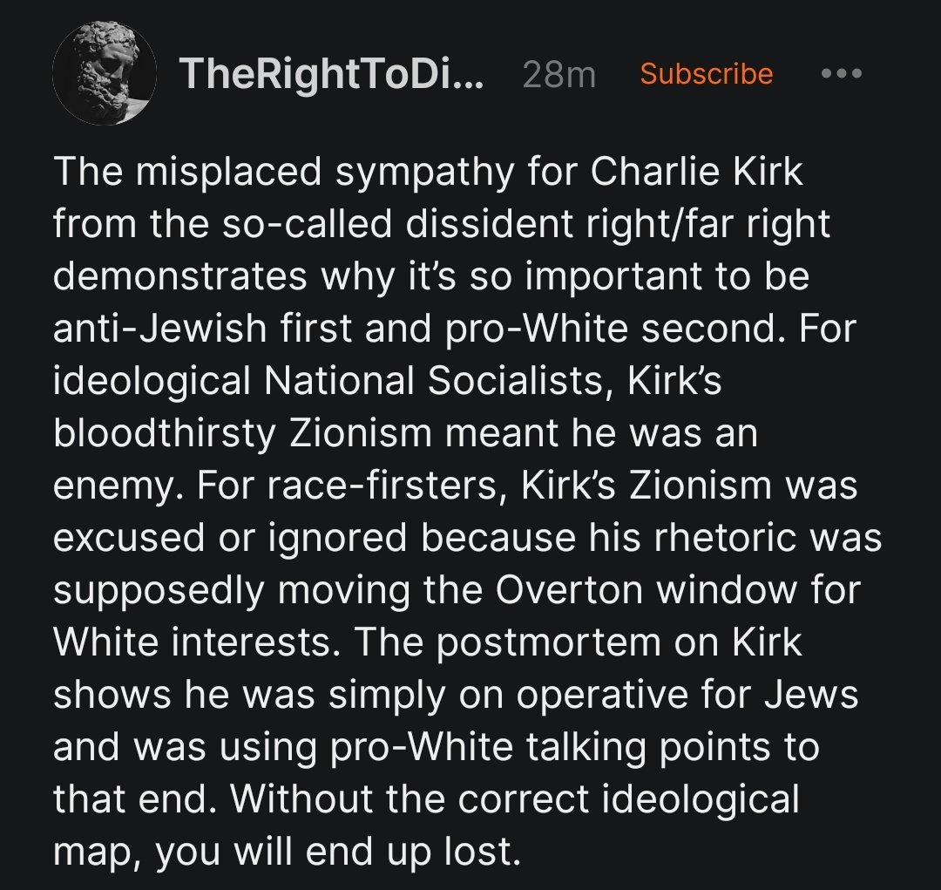The height and width of the screenshot is (890, 941).
Task: Click the 28m post timestamp
Action: click(559, 75)
